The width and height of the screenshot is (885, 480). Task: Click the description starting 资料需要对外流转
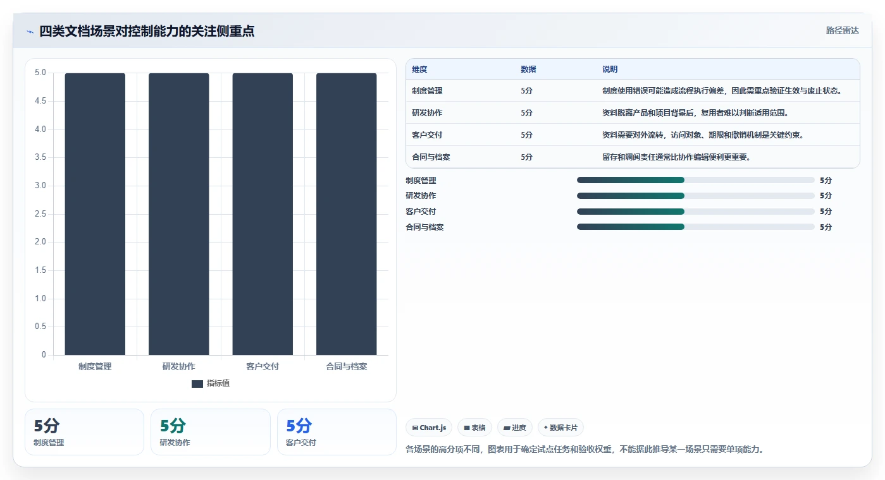coord(703,135)
